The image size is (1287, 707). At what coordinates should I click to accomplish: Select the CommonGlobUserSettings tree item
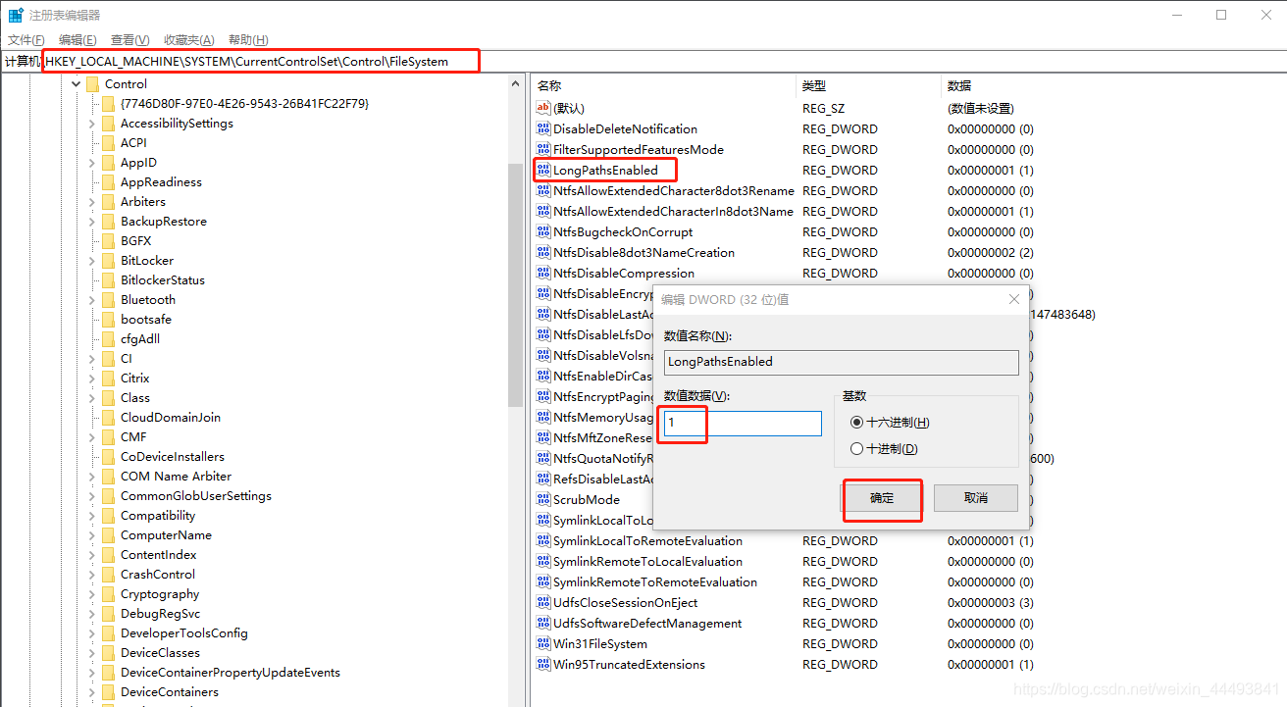coord(196,495)
